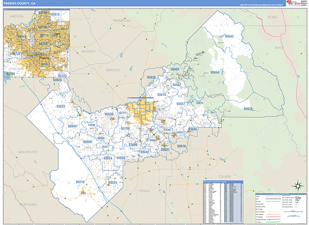
Task: Open the Fresno city inset map
Action: click(35, 43)
